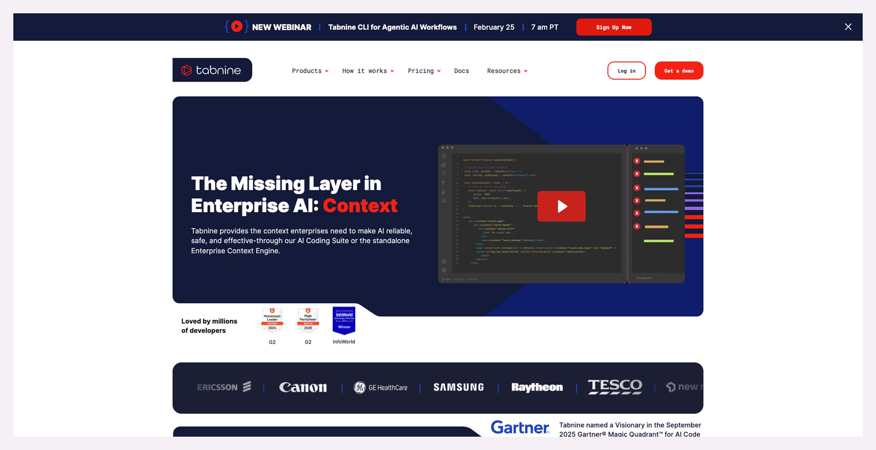
Task: Expand the Resources menu
Action: coord(507,71)
